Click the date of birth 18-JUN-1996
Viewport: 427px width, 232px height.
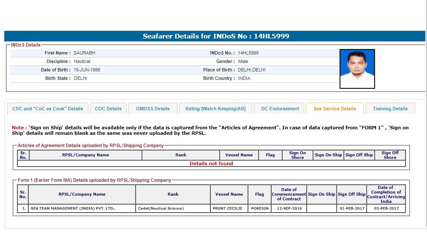pyautogui.click(x=87, y=70)
